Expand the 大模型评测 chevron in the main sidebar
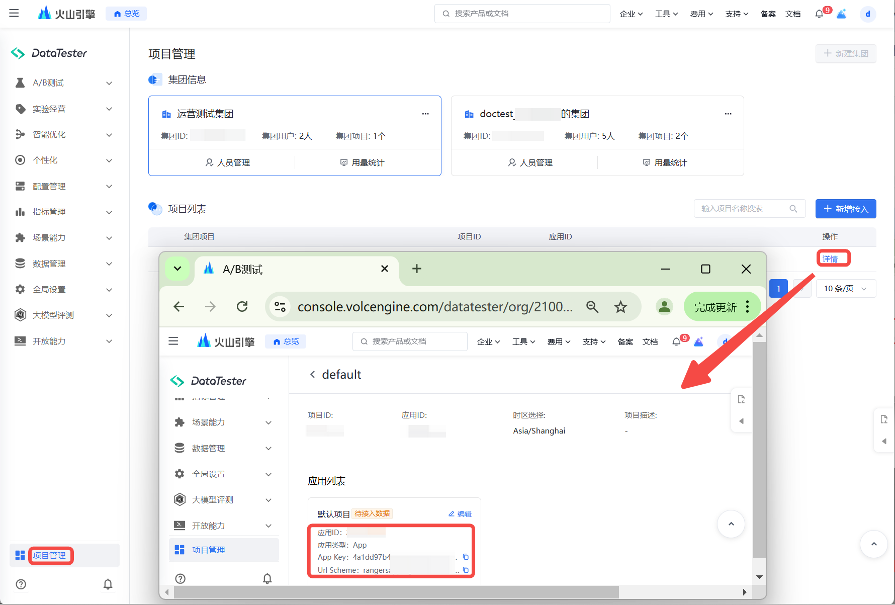895x605 pixels. click(x=109, y=315)
